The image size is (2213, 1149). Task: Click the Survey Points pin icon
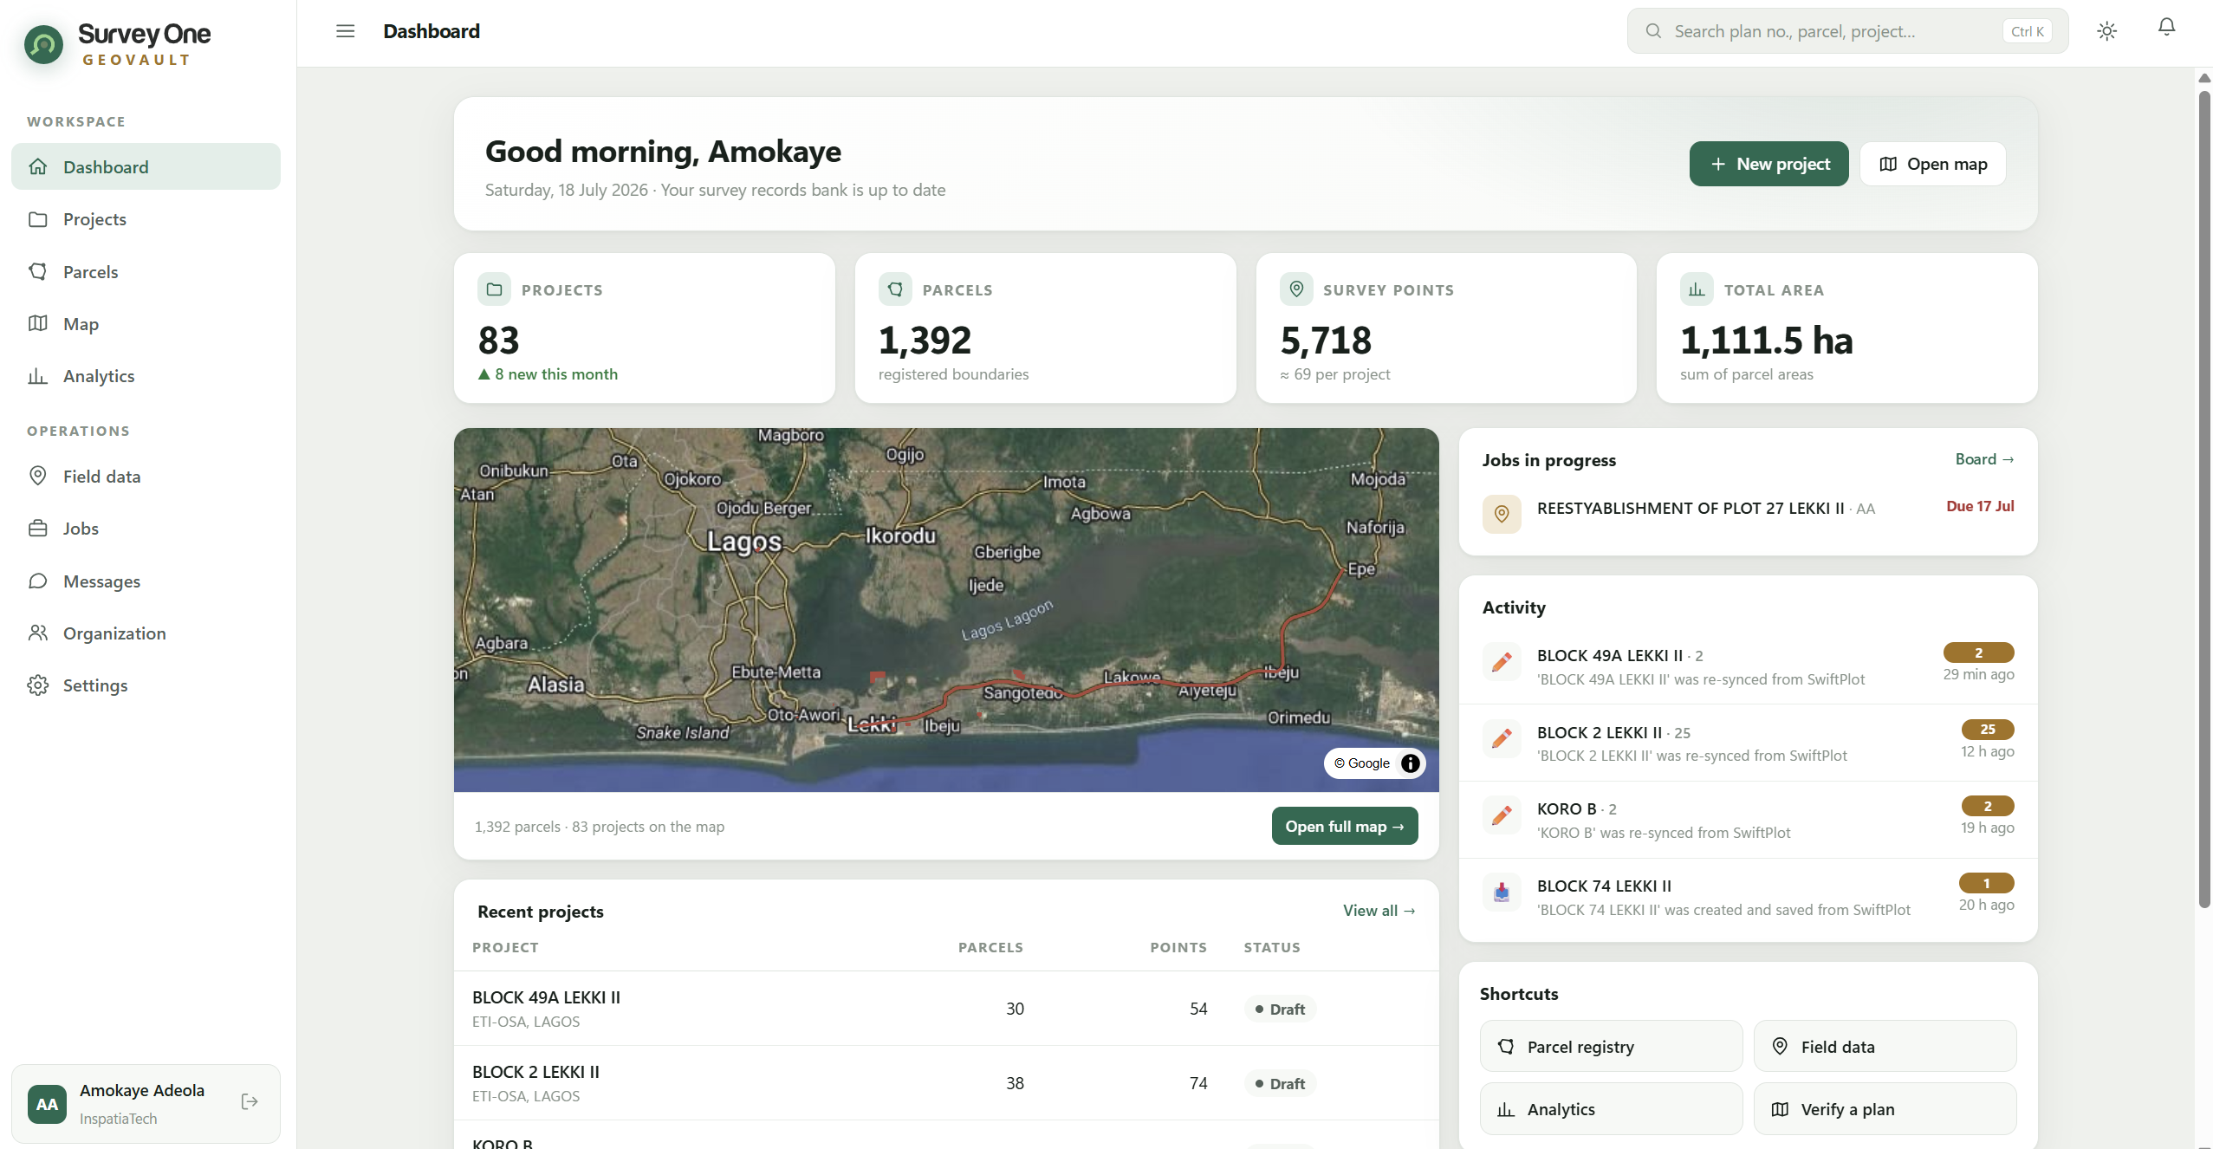1296,289
